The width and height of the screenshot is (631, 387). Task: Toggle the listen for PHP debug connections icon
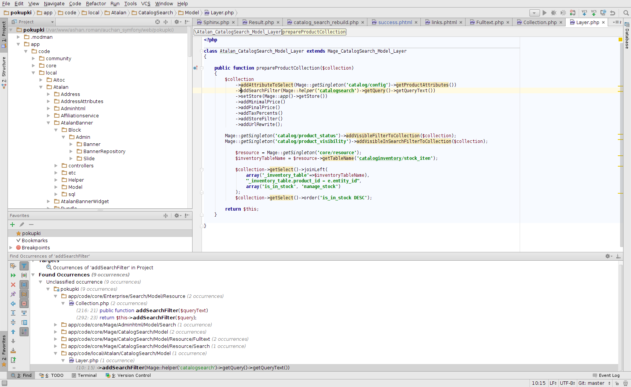572,13
